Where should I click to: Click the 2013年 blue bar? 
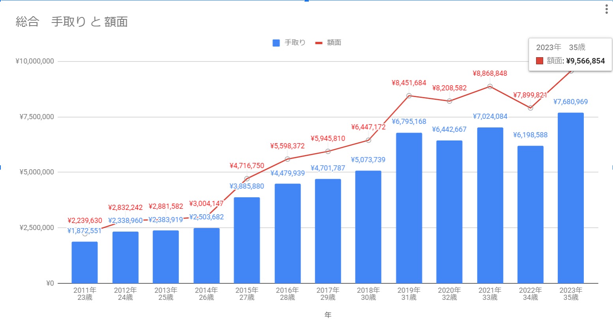click(x=166, y=257)
